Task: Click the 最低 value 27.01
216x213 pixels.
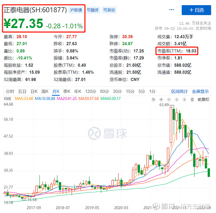Action: pos(22,44)
